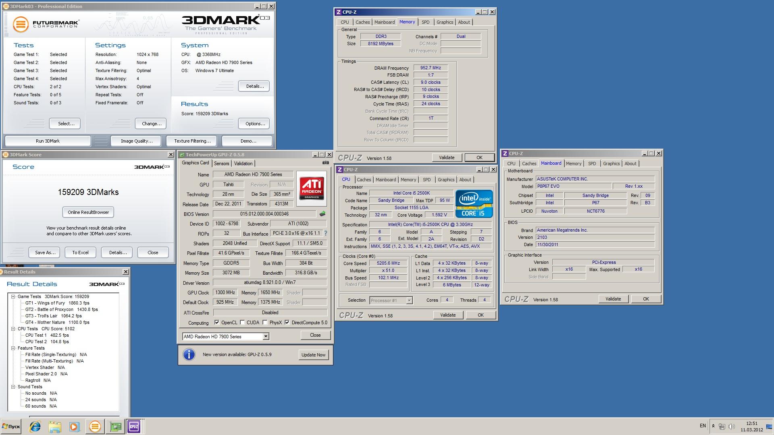
Task: Toggle the CUDA checkbox
Action: [x=242, y=322]
